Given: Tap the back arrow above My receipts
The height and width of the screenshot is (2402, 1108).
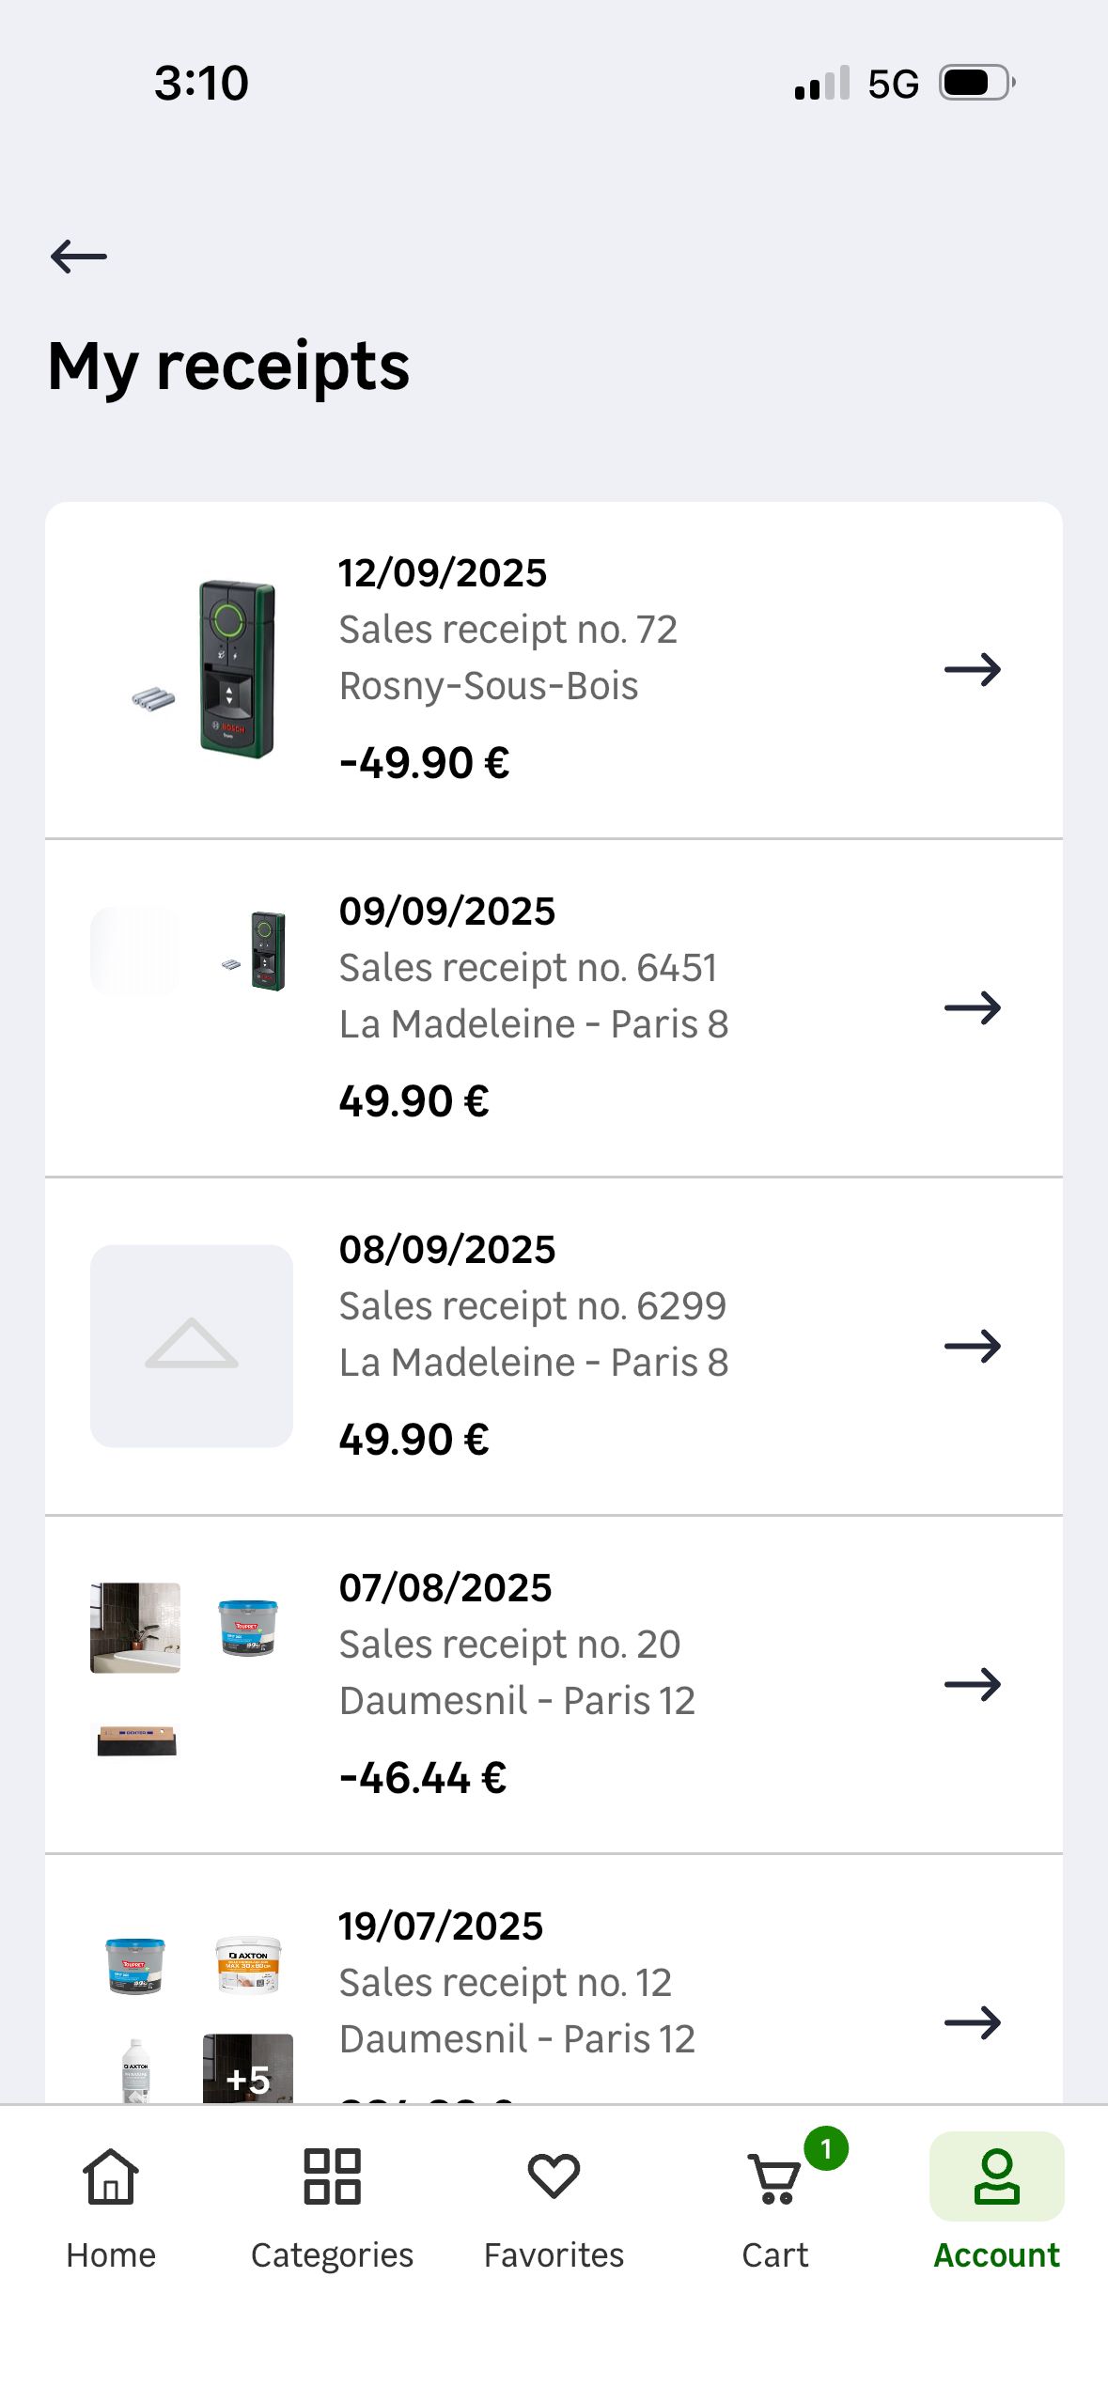Looking at the screenshot, I should click(x=79, y=256).
